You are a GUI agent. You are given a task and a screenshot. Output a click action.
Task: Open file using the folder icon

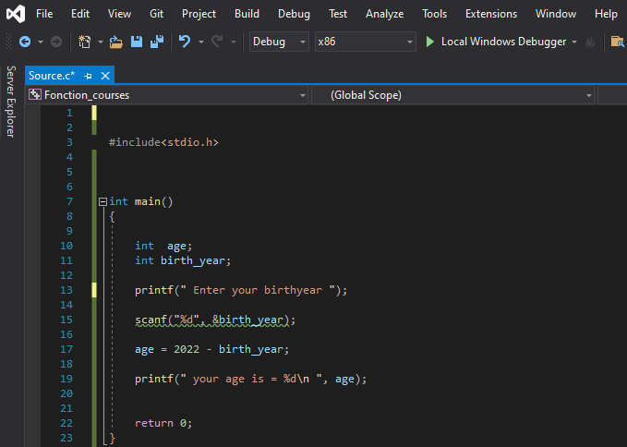[116, 42]
